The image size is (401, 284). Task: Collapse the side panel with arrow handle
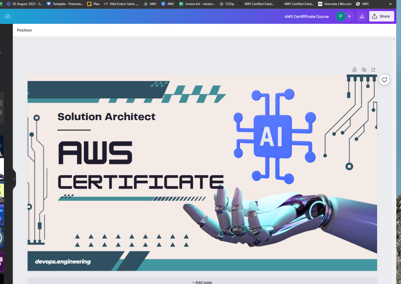coord(14,179)
